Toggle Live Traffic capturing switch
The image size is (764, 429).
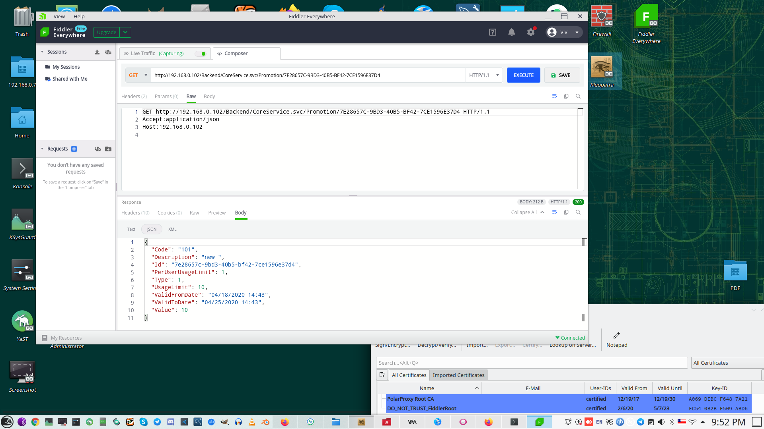pos(201,54)
